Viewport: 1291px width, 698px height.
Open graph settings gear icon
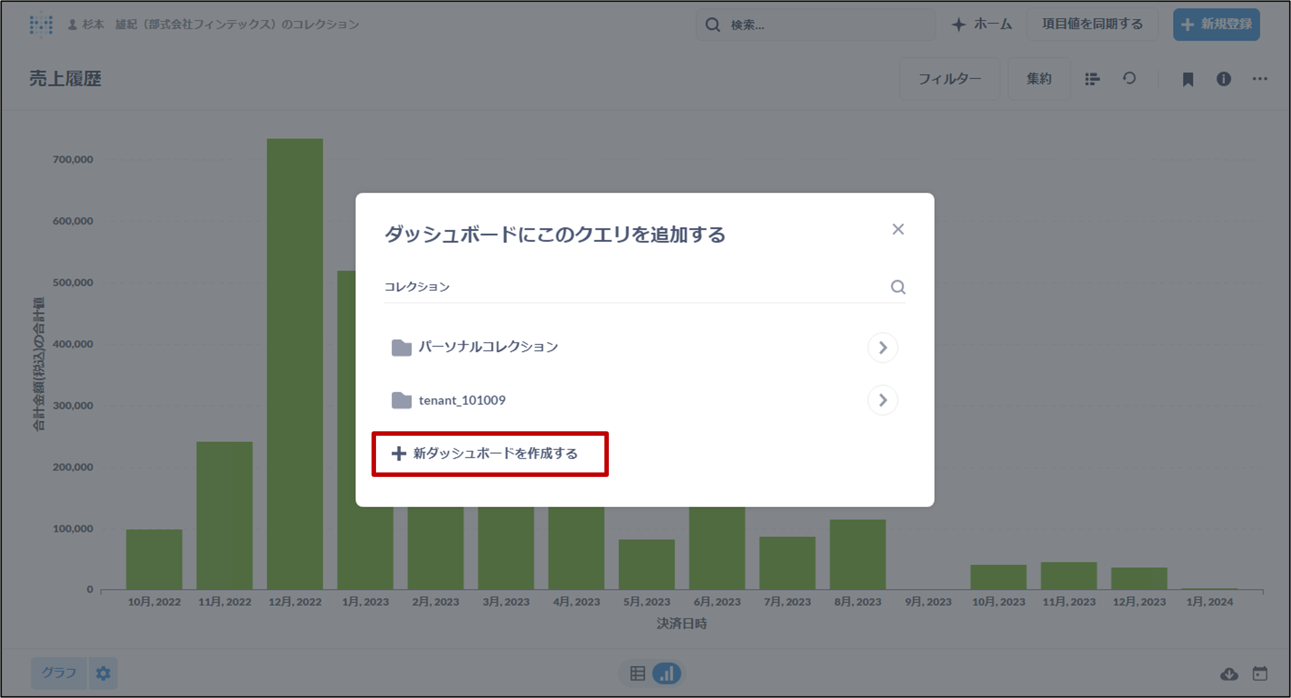(x=103, y=673)
